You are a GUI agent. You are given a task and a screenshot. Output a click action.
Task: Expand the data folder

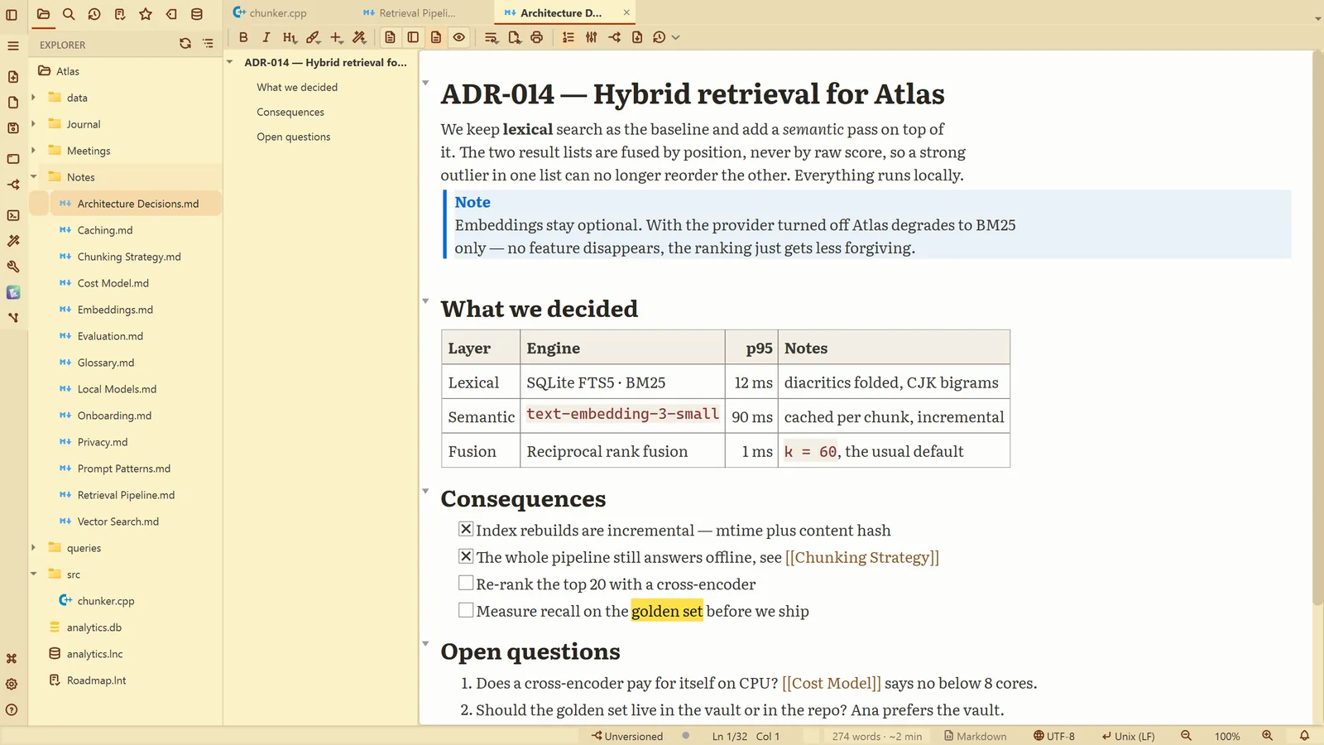tap(33, 98)
